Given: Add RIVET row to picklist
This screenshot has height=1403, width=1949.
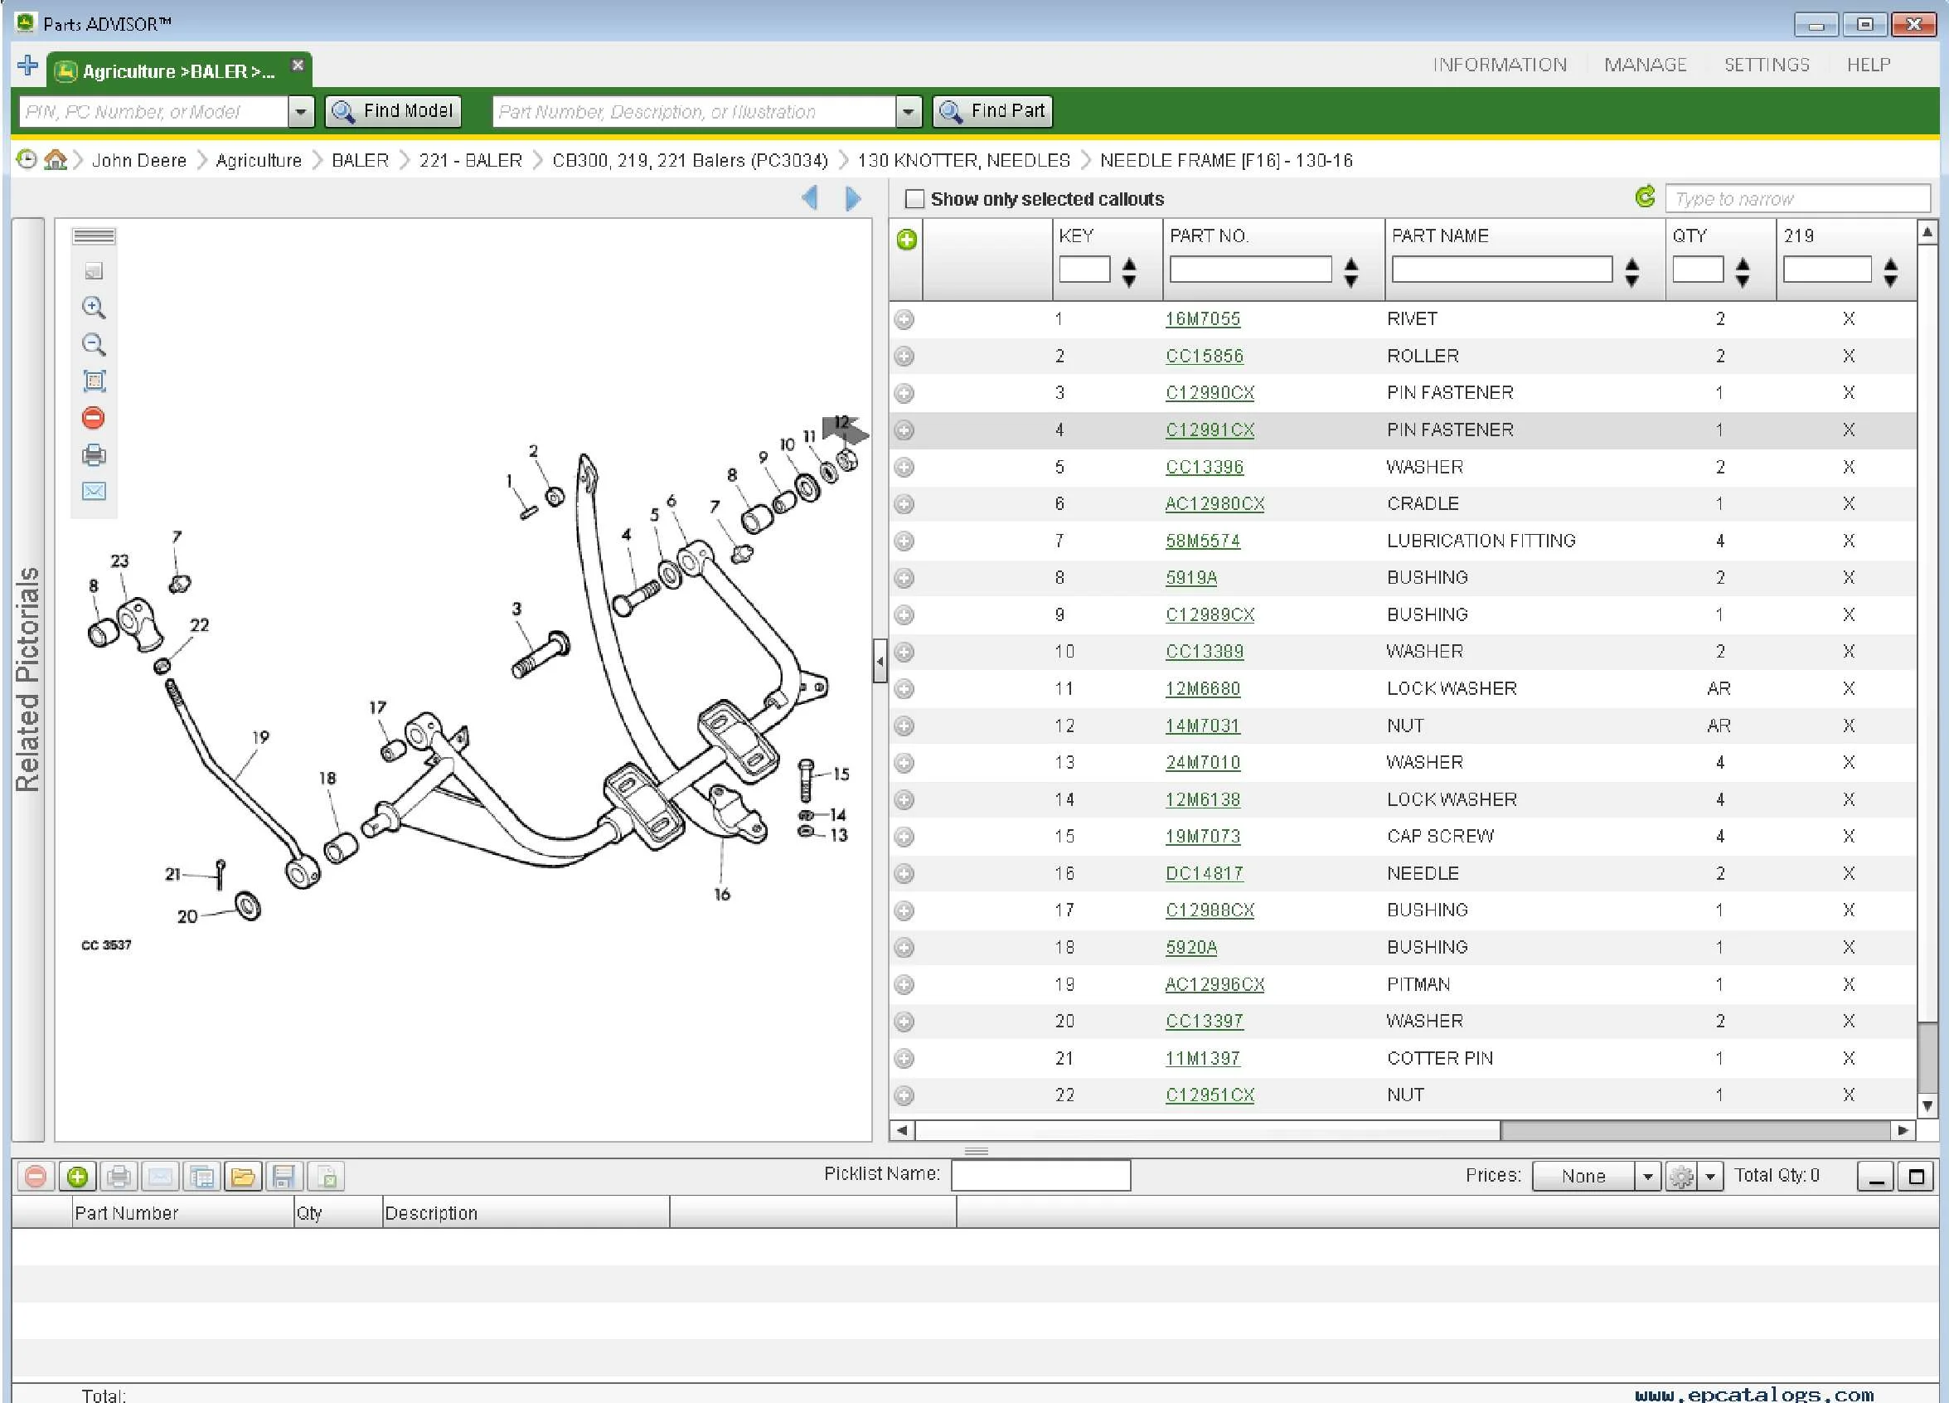Looking at the screenshot, I should (904, 320).
